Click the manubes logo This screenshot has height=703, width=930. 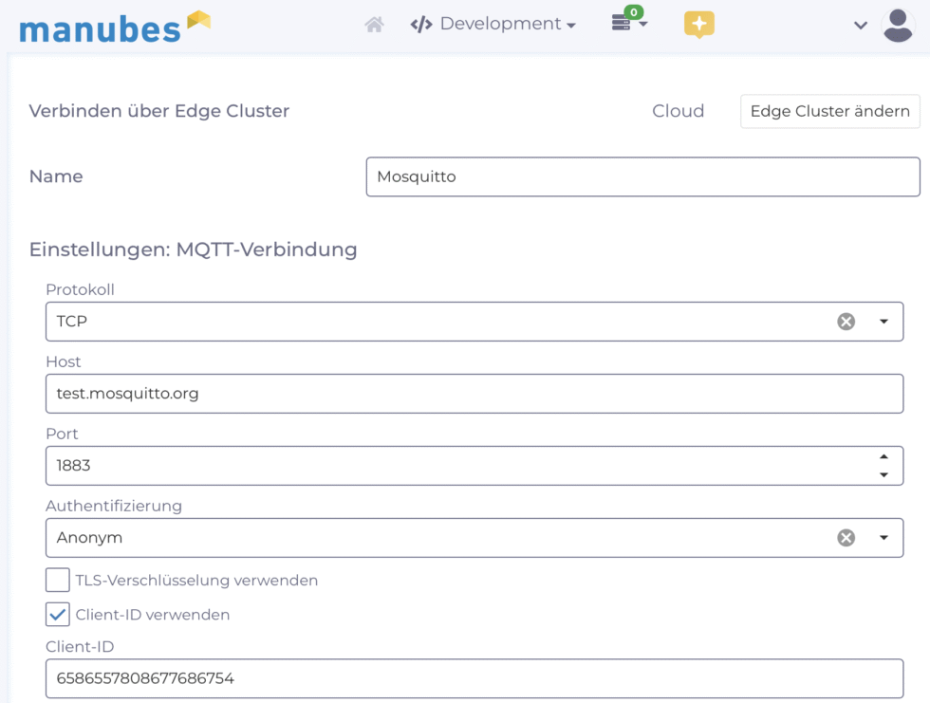[114, 27]
